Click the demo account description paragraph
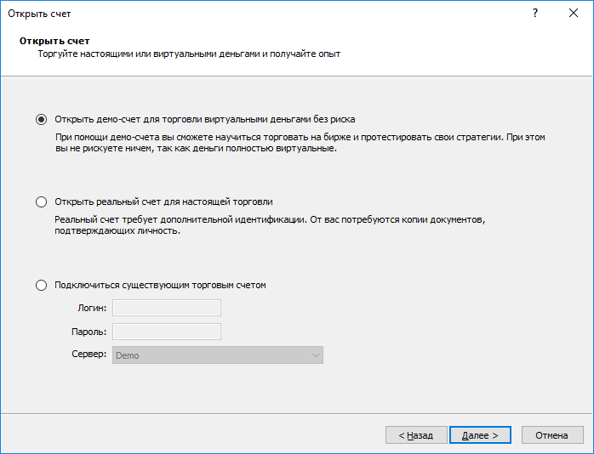The image size is (594, 454). [300, 143]
